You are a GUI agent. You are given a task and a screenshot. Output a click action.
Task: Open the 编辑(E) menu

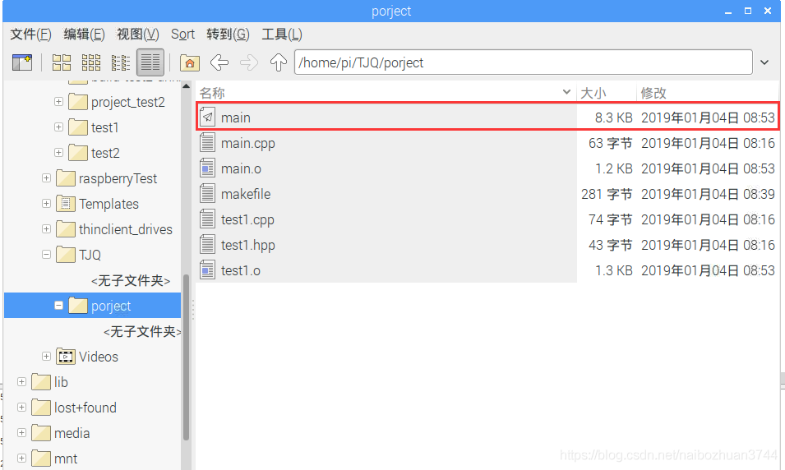coord(84,34)
